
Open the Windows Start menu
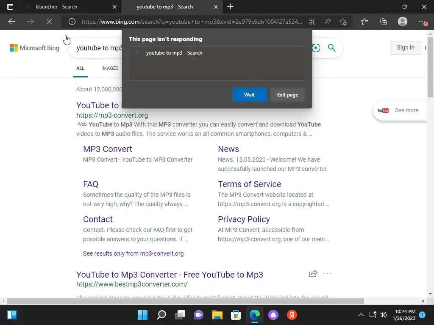pos(142,315)
